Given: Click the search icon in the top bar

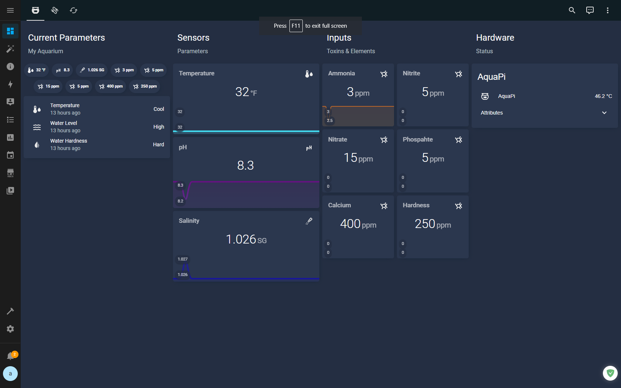Looking at the screenshot, I should 571,10.
